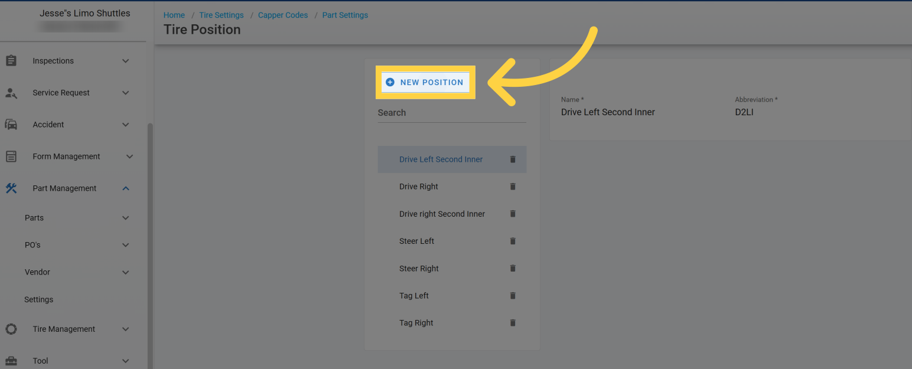Click the position Search field

pyautogui.click(x=451, y=113)
